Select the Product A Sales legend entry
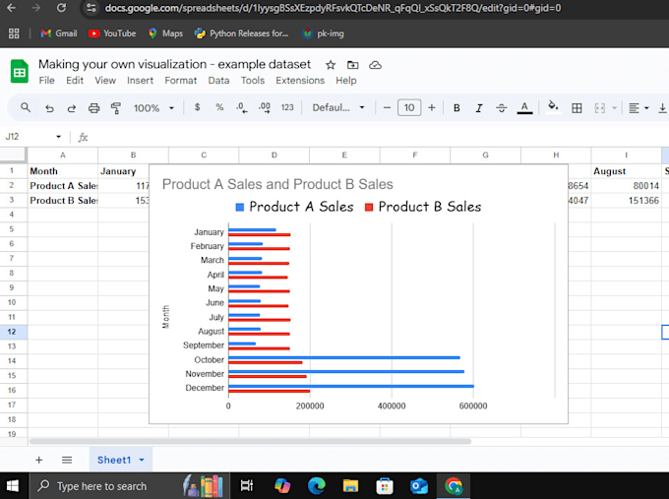Screen dimensions: 669x499 click(294, 207)
